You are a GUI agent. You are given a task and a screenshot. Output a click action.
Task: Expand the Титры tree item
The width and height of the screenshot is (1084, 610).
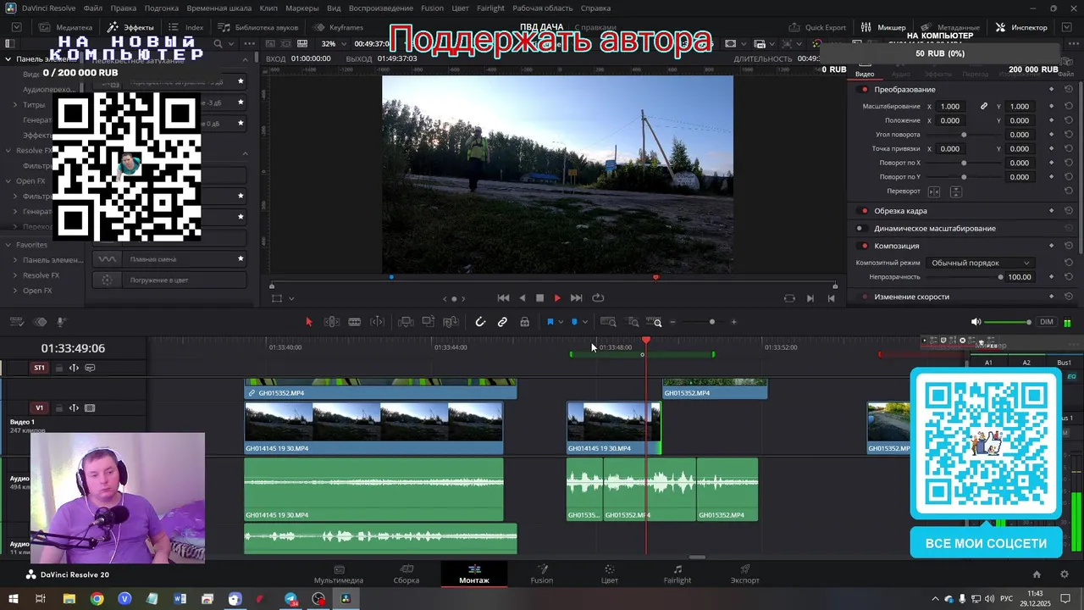click(15, 105)
